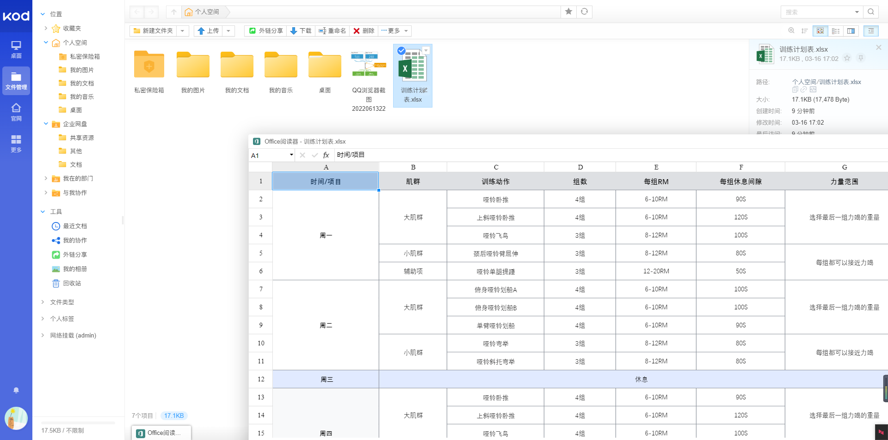The image size is (888, 440).
Task: Open the file menu arrow on 训练计划表.xlsx thumbnail
Action: click(x=426, y=51)
